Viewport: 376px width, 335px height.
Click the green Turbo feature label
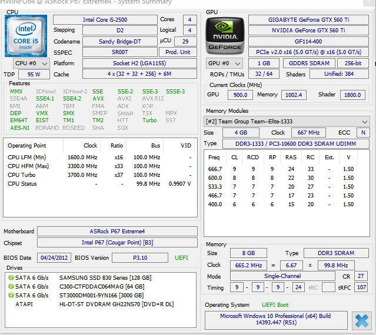149,120
